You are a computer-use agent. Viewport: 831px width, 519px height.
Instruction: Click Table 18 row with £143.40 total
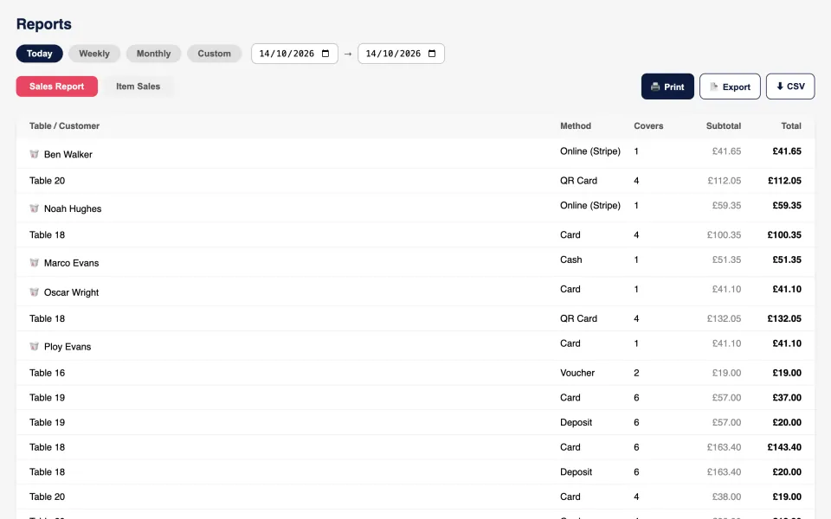point(415,447)
